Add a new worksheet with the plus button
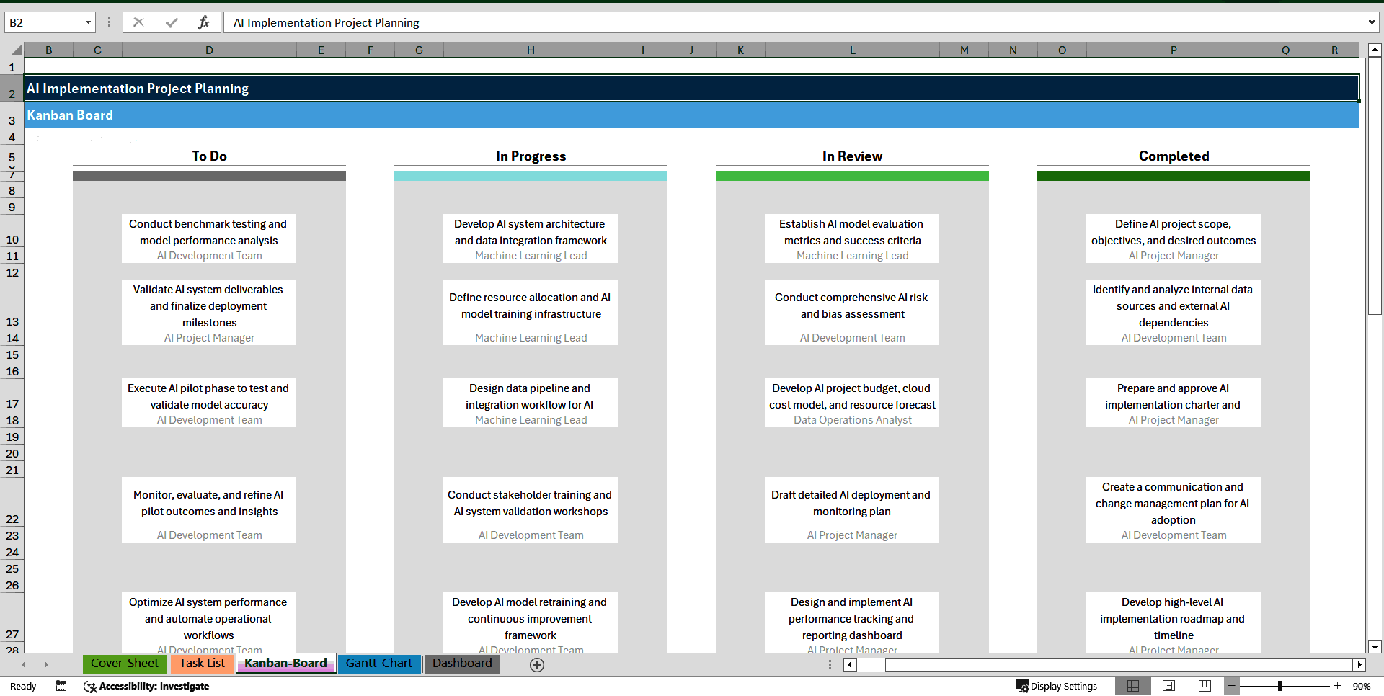Viewport: 1384px width, 696px height. (536, 664)
